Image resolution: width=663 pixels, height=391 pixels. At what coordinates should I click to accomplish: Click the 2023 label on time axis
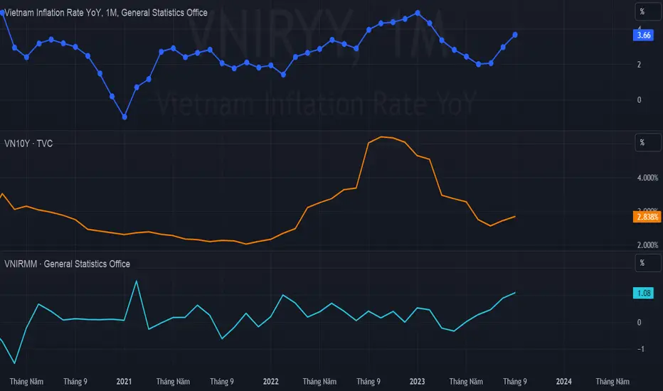pyautogui.click(x=417, y=381)
